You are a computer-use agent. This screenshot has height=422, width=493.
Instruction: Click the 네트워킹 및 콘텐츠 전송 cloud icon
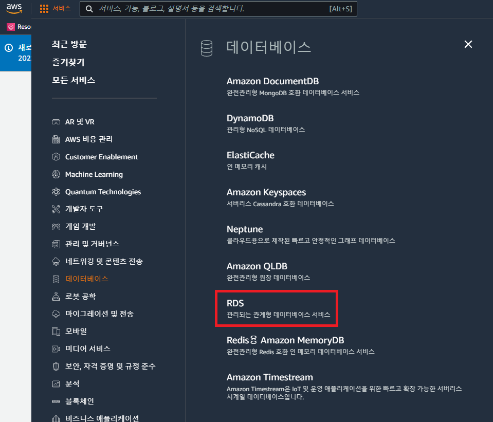point(56,262)
